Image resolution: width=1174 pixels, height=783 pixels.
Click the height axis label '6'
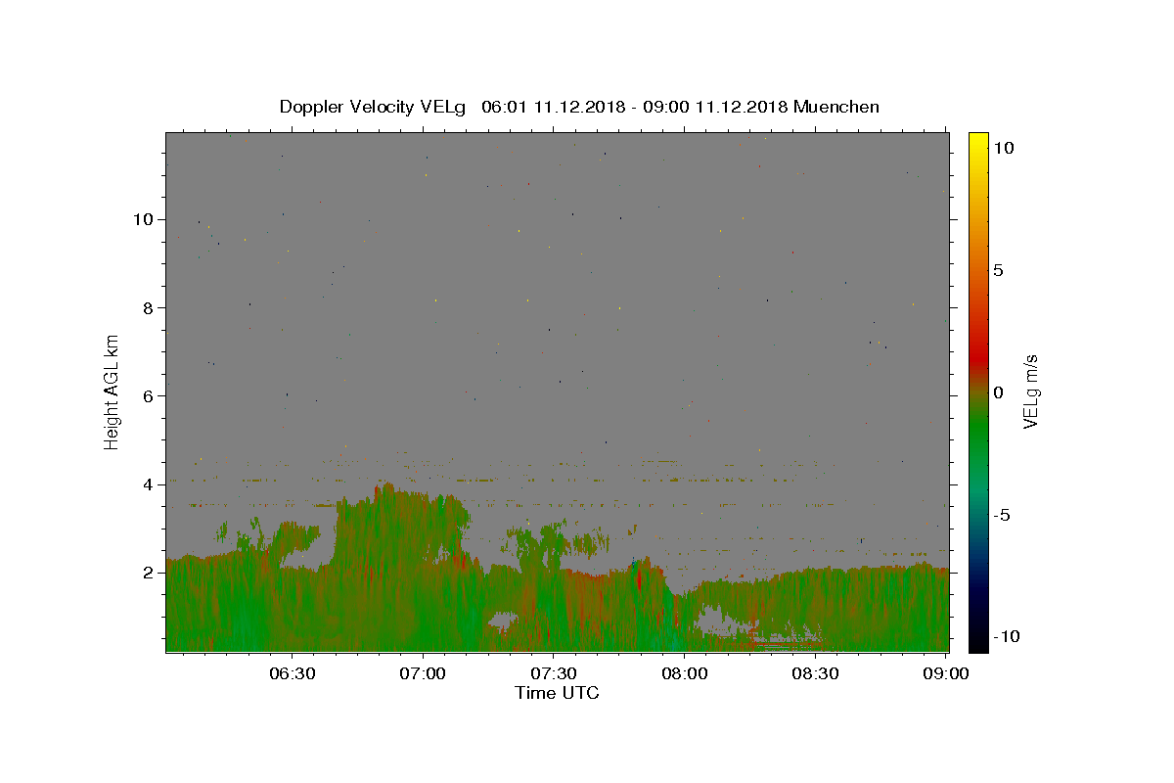pyautogui.click(x=150, y=396)
